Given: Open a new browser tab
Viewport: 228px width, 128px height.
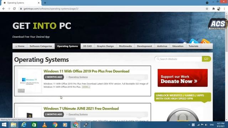Looking at the screenshot, I should 45,3.
